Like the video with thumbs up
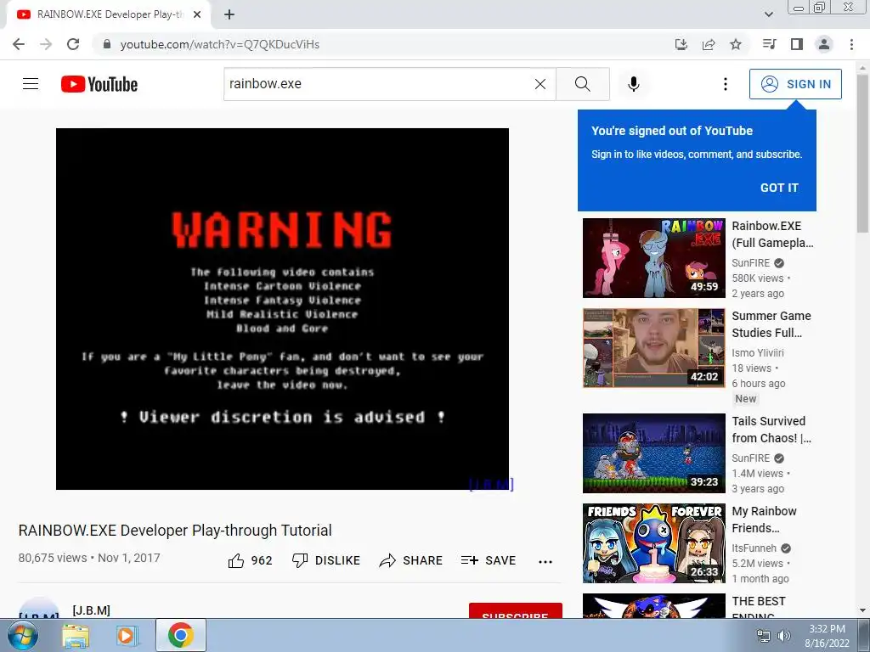The width and height of the screenshot is (870, 652). click(251, 560)
